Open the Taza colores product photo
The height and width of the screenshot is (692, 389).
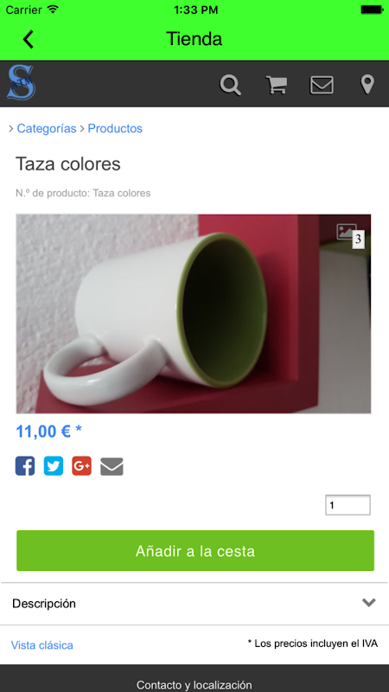click(194, 314)
